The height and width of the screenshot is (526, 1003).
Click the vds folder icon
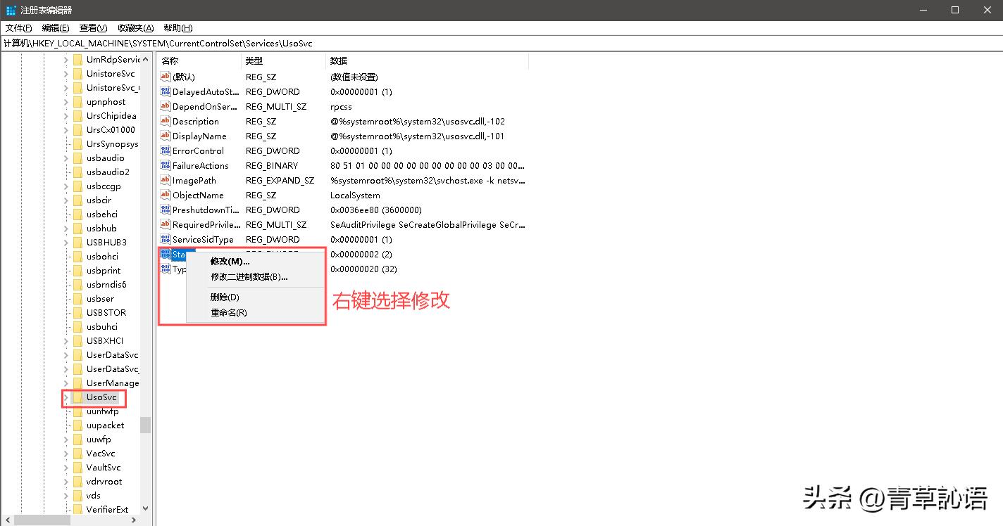click(x=77, y=496)
